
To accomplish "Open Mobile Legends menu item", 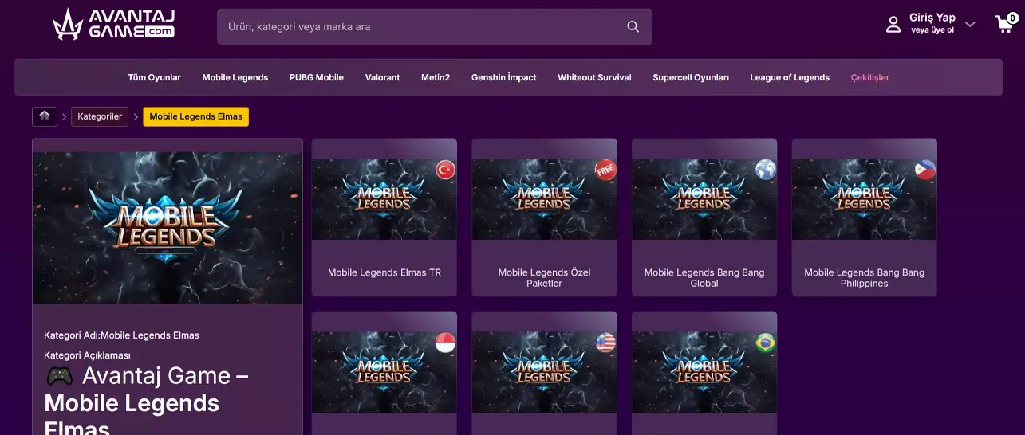I will point(235,77).
